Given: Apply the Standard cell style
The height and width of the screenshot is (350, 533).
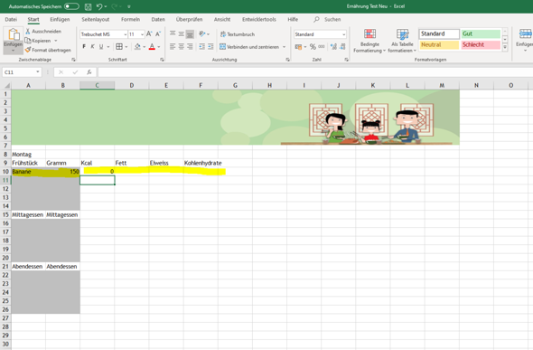Looking at the screenshot, I should point(439,33).
